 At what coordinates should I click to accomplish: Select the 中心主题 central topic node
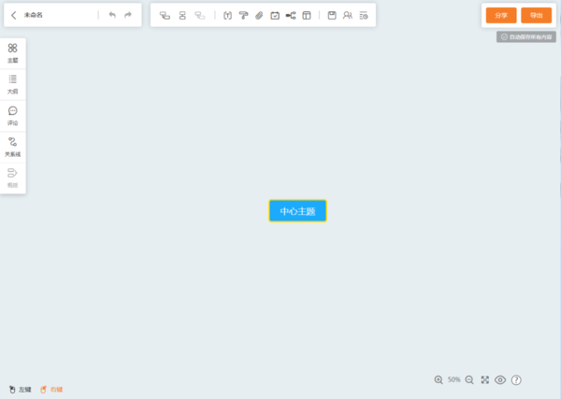point(297,211)
